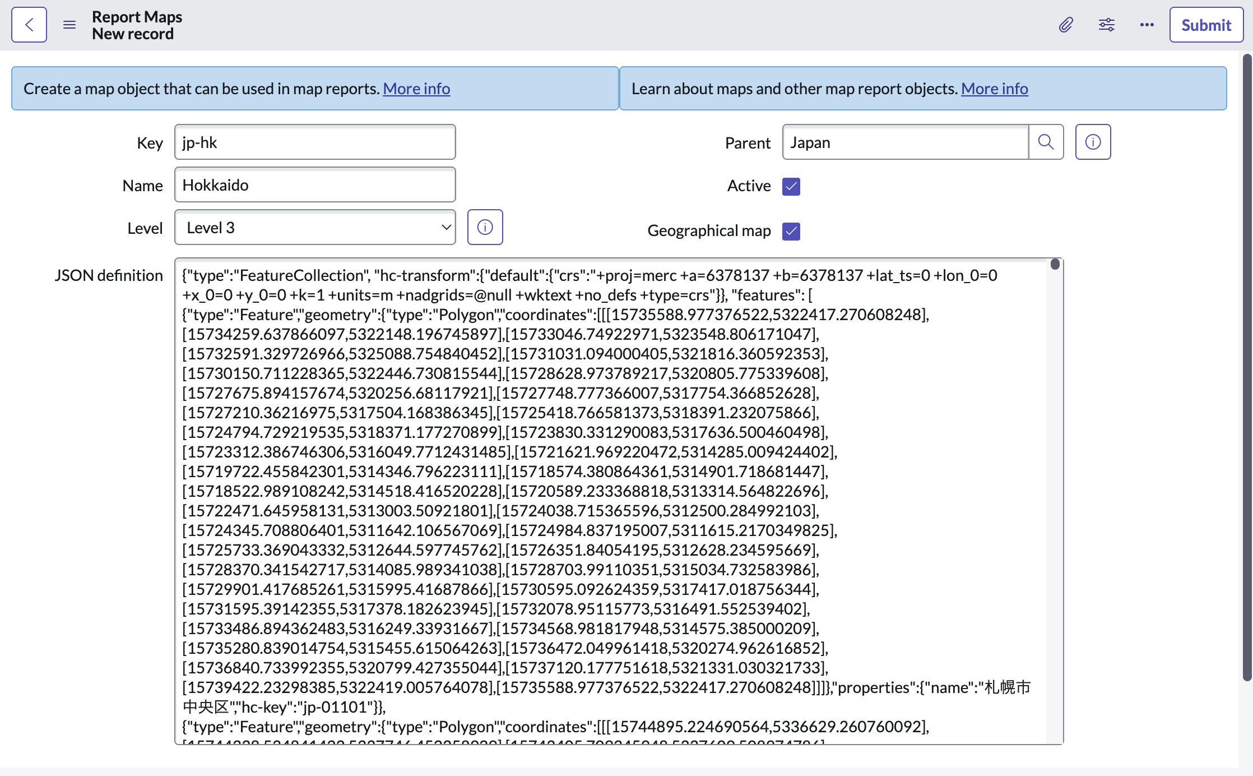Open More info link about map reports
The width and height of the screenshot is (1253, 776).
coord(994,89)
